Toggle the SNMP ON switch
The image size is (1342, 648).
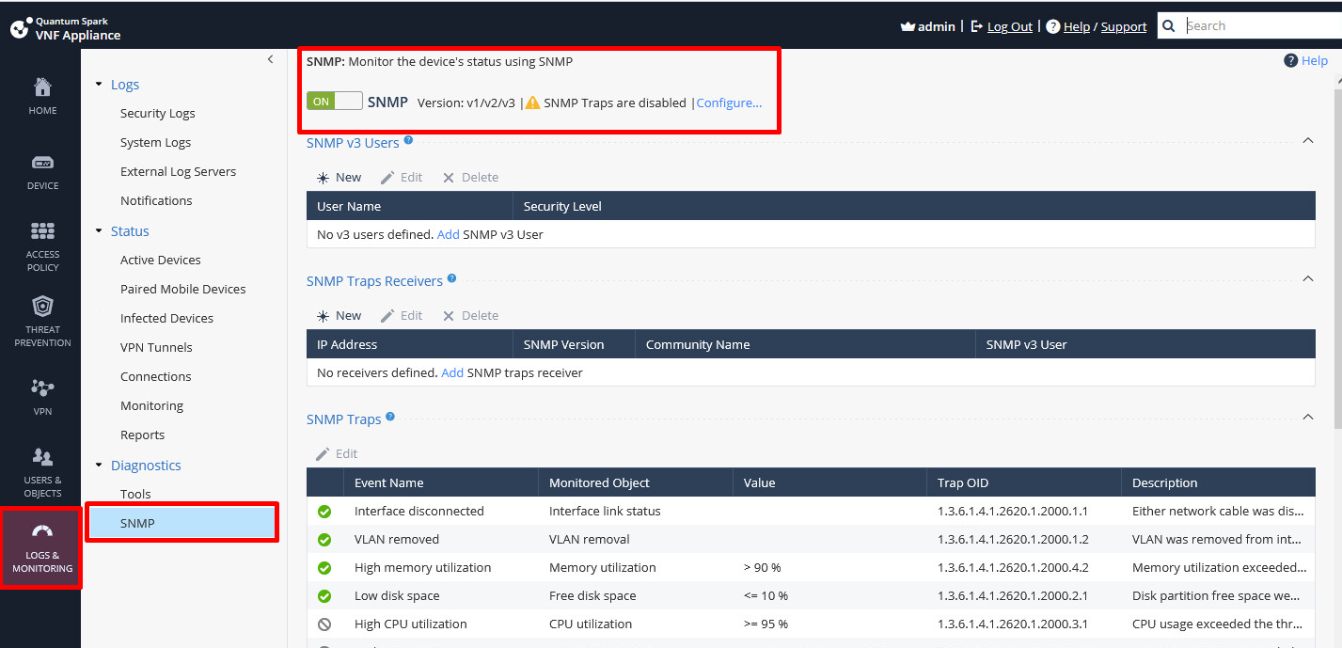tap(335, 101)
